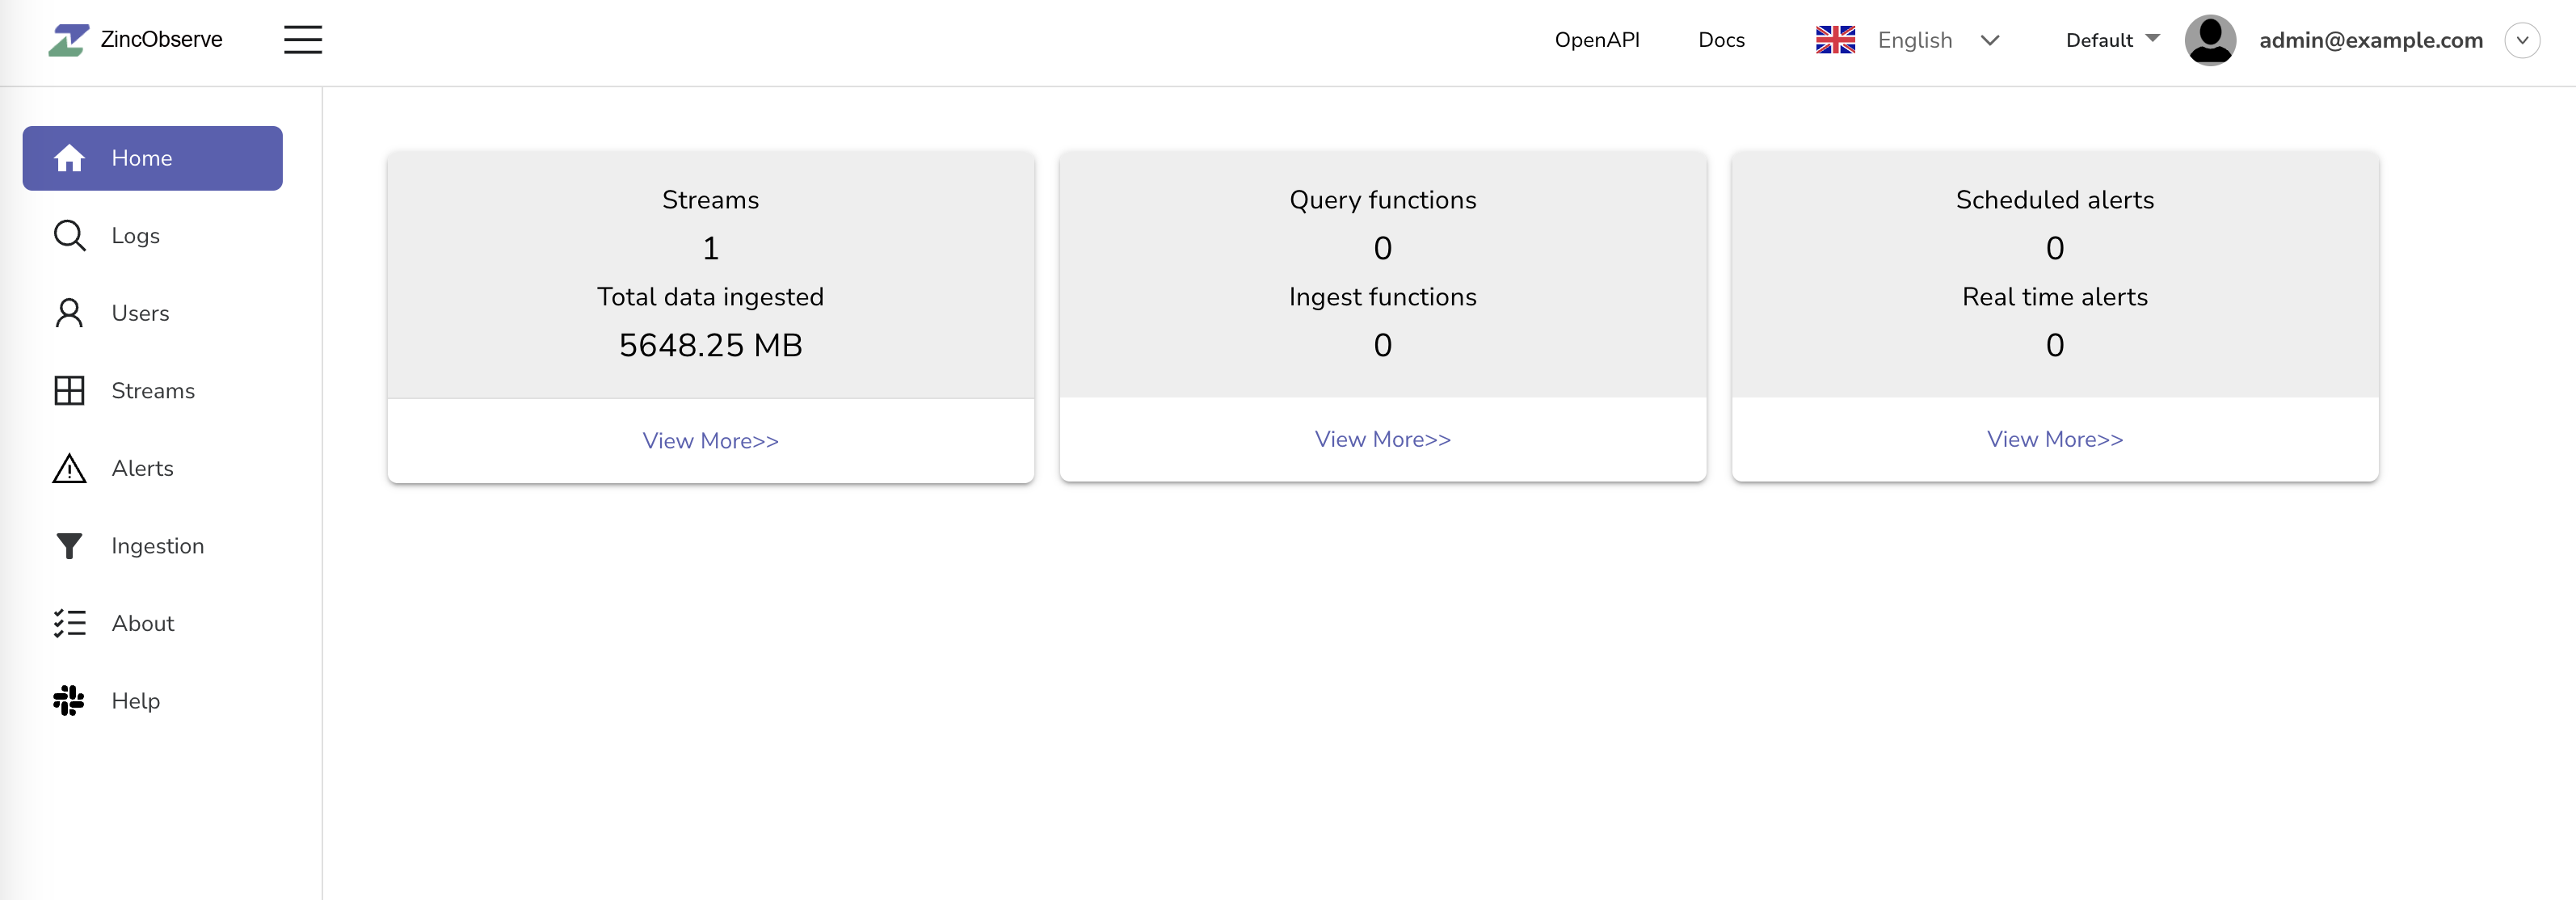
Task: Toggle the hamburger sidebar menu
Action: (302, 40)
